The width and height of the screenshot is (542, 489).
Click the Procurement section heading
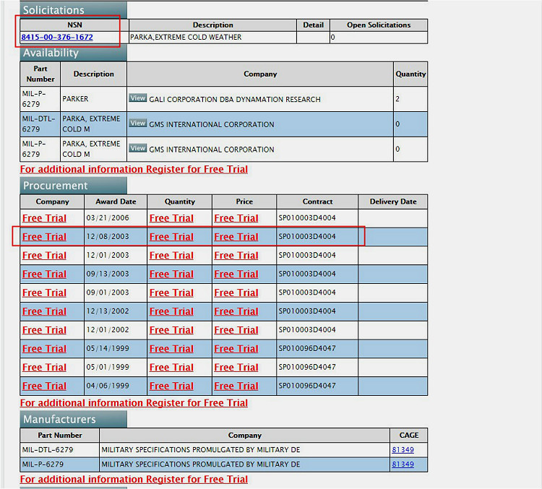[x=73, y=186]
